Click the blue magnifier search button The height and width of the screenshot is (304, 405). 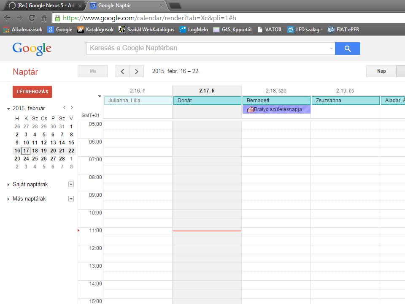coord(347,49)
